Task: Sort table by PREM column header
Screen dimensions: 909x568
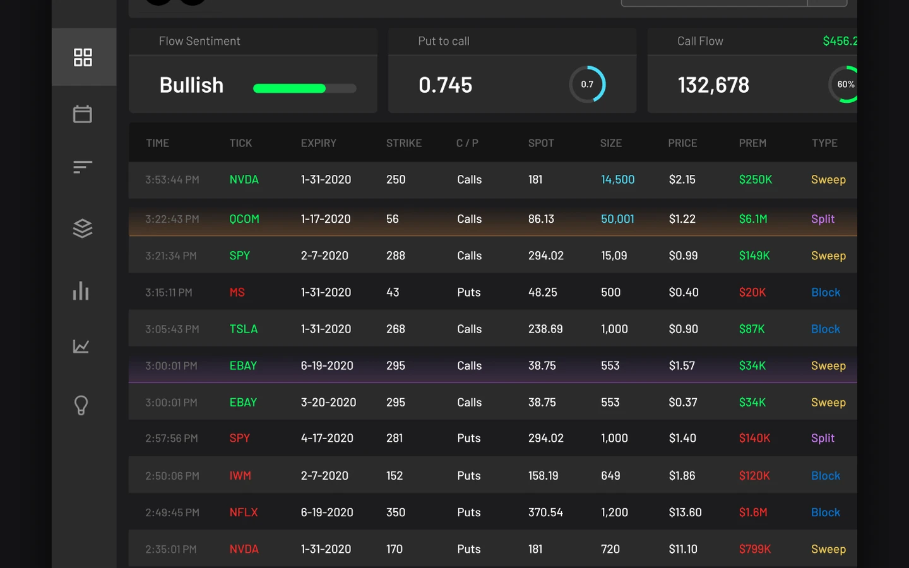Action: [x=752, y=143]
